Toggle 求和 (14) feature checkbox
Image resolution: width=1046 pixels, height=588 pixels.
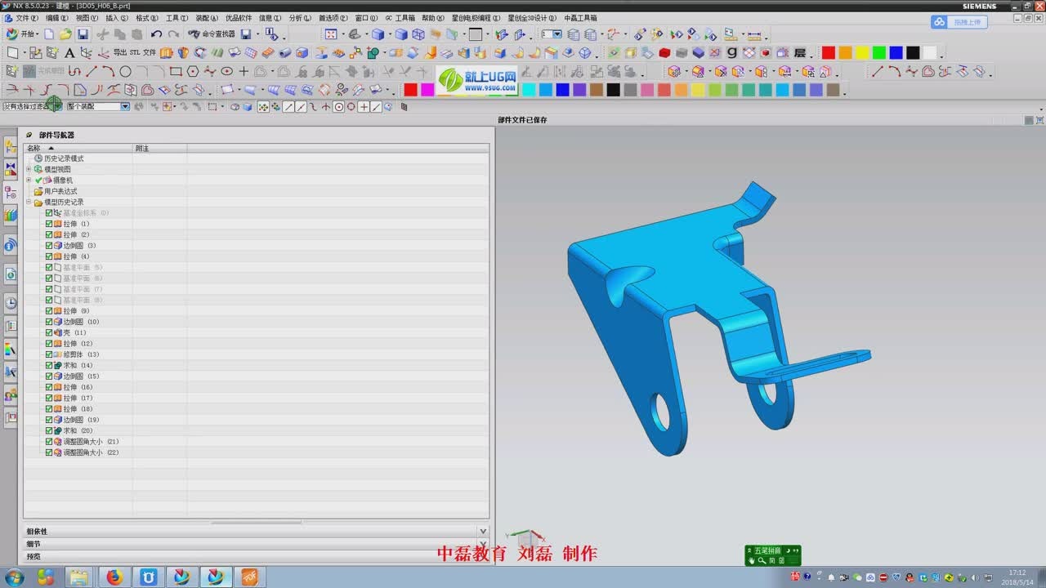[x=49, y=365]
